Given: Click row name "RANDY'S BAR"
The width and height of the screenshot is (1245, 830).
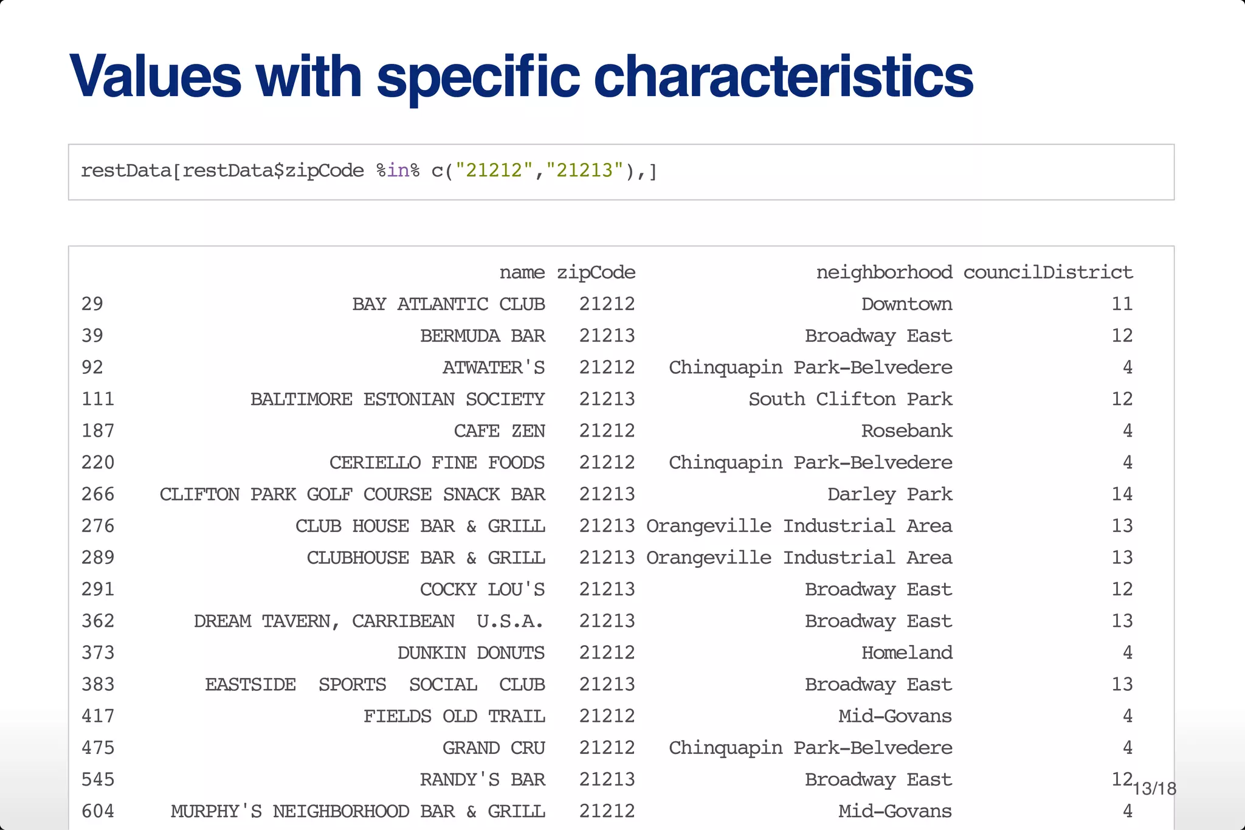Looking at the screenshot, I should [x=483, y=780].
